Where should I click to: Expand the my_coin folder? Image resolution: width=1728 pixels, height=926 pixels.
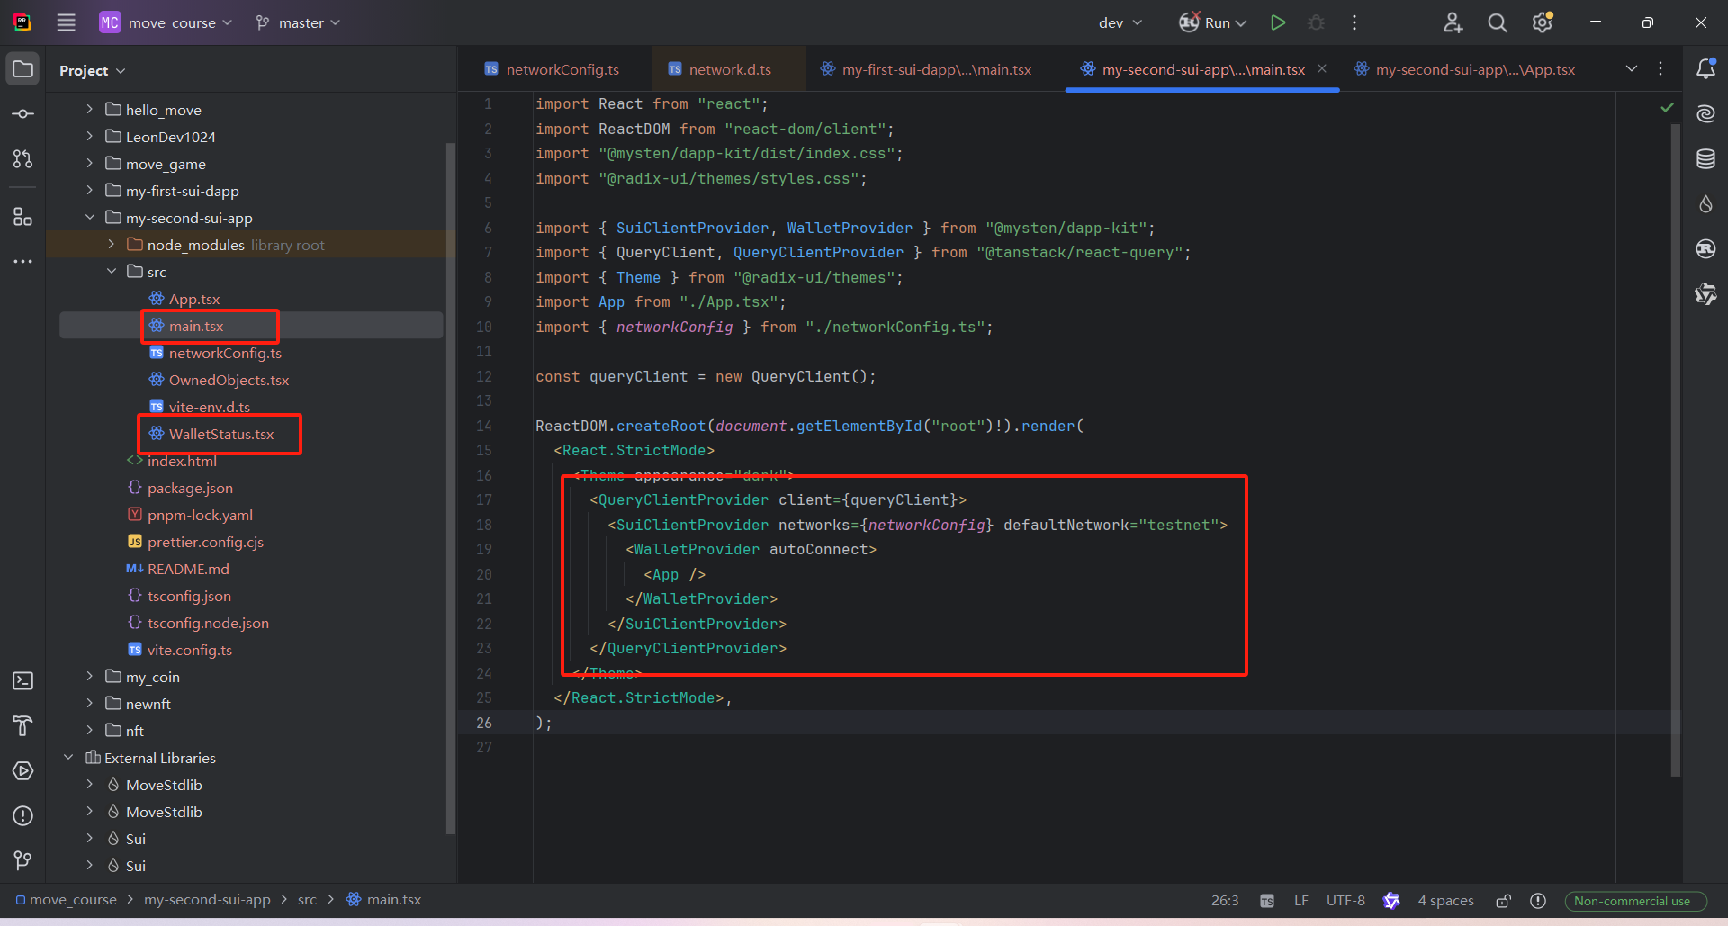pos(89,676)
